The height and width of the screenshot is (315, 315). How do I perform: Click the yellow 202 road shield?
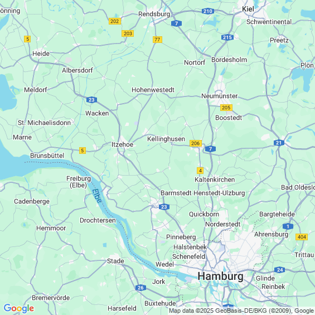tap(115, 21)
